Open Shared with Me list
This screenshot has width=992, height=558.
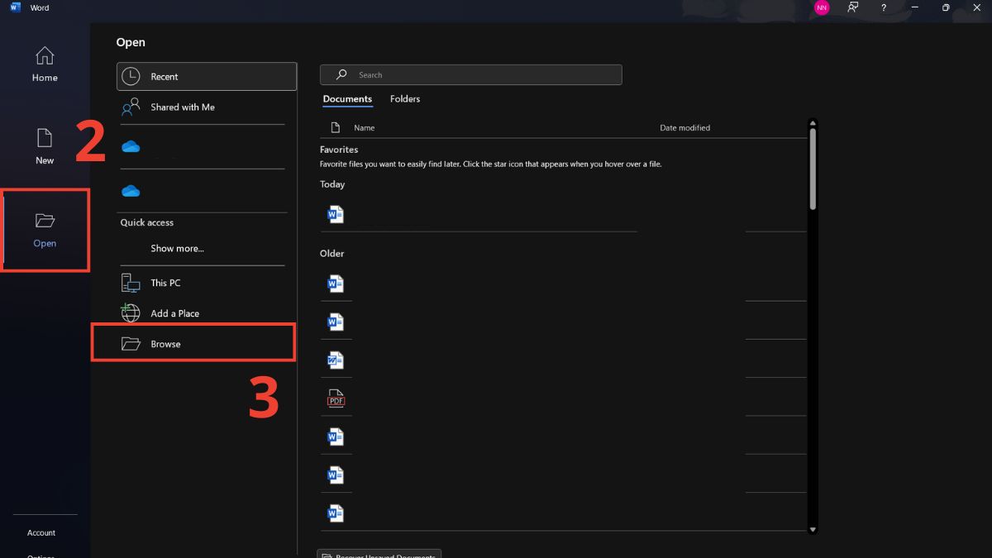(182, 107)
